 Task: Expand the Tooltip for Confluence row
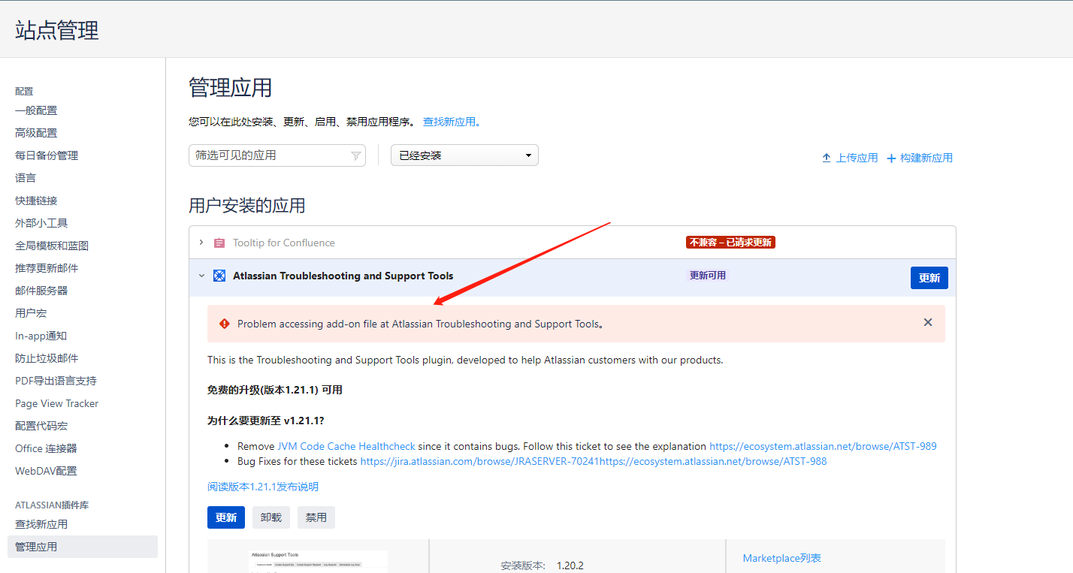(x=201, y=243)
